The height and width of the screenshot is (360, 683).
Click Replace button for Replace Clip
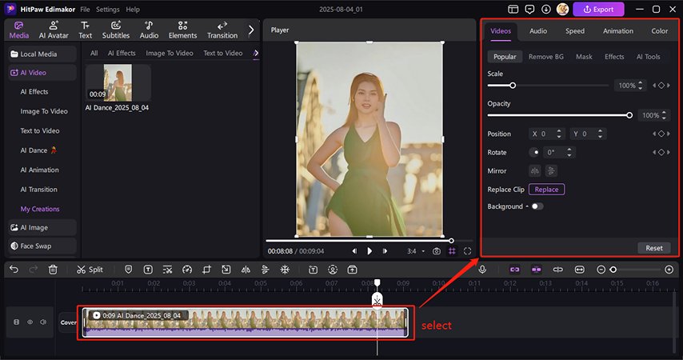tap(547, 189)
